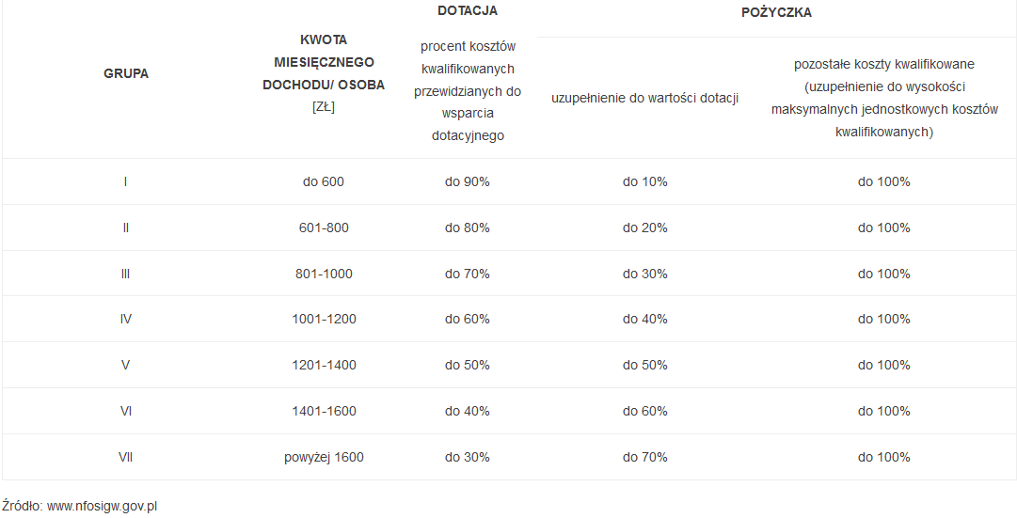Screen dimensions: 1017x518
Task: Click the '1401-1600' income cell
Action: click(323, 412)
